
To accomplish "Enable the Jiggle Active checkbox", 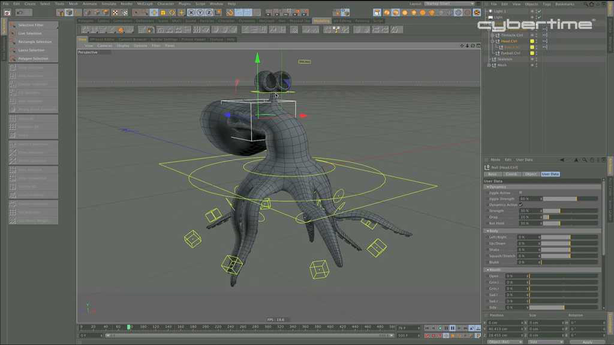I will 520,193.
